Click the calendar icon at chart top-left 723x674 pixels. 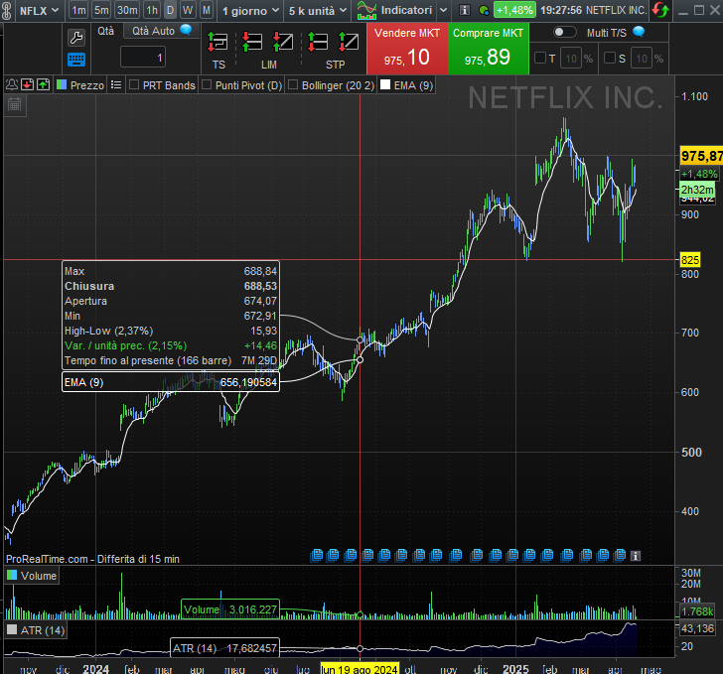point(14,103)
